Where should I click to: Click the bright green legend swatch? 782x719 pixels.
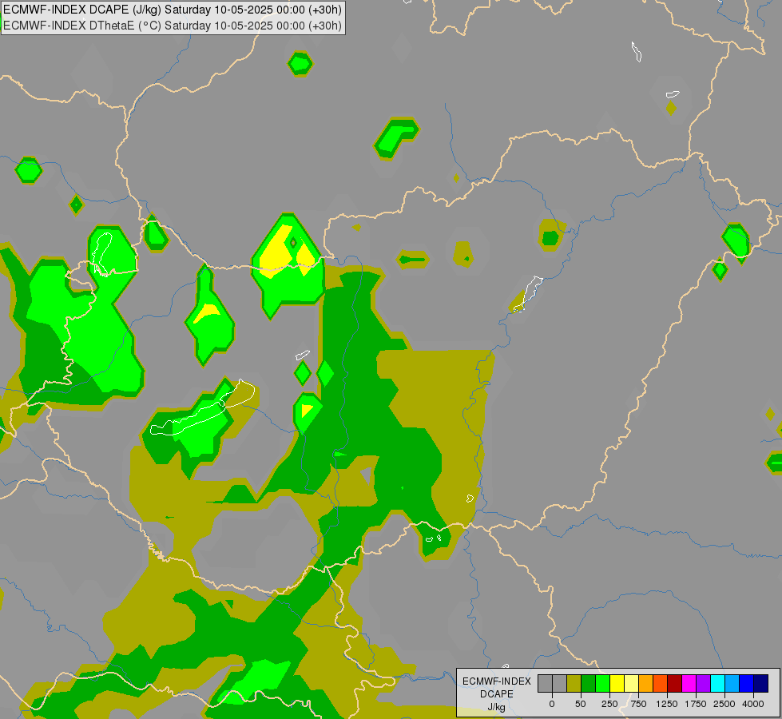click(x=602, y=684)
